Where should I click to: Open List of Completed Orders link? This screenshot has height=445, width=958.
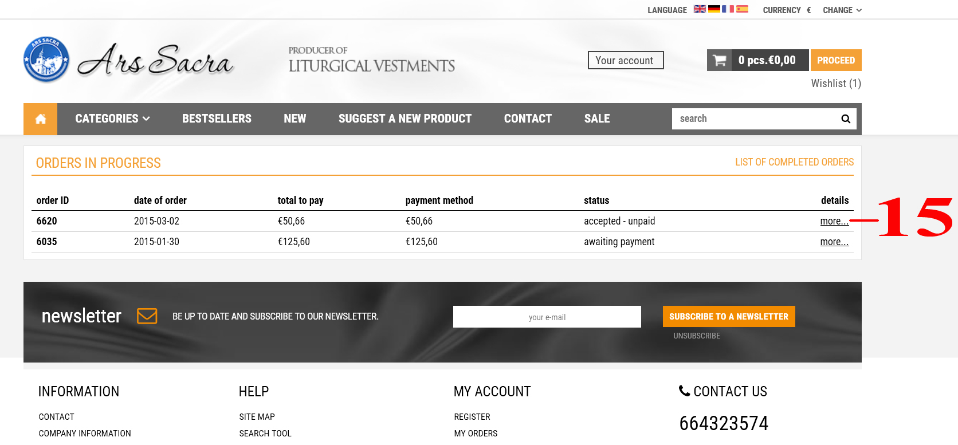coord(794,162)
